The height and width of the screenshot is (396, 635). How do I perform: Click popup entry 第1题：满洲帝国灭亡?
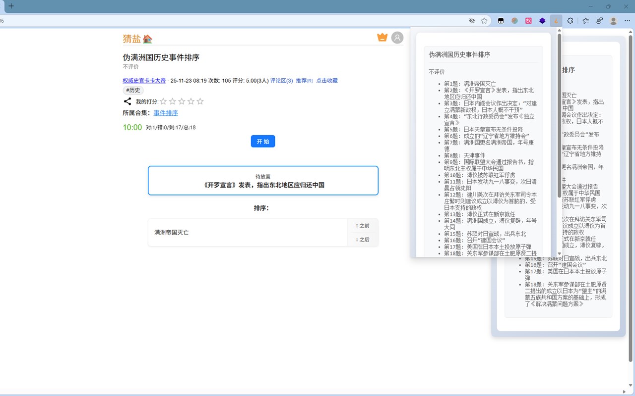point(470,84)
